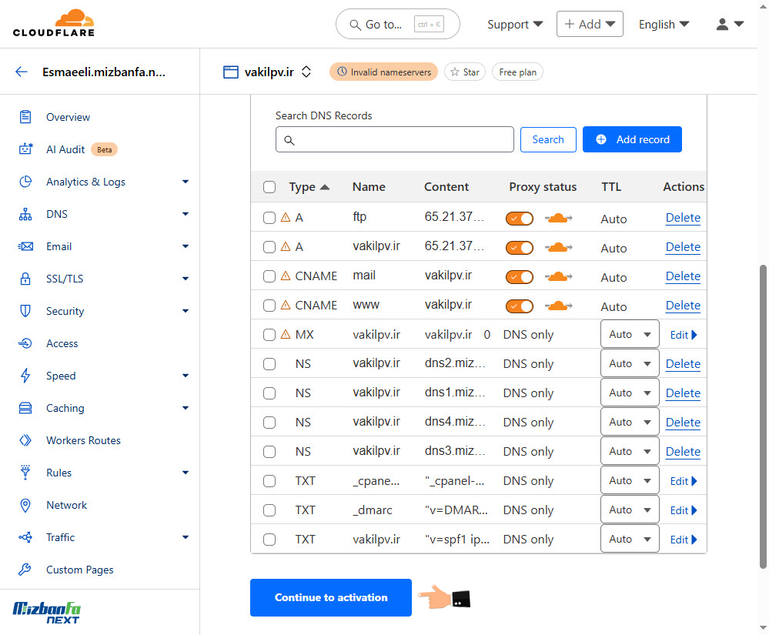Sort records by Type column header
769x635 pixels.
point(309,187)
